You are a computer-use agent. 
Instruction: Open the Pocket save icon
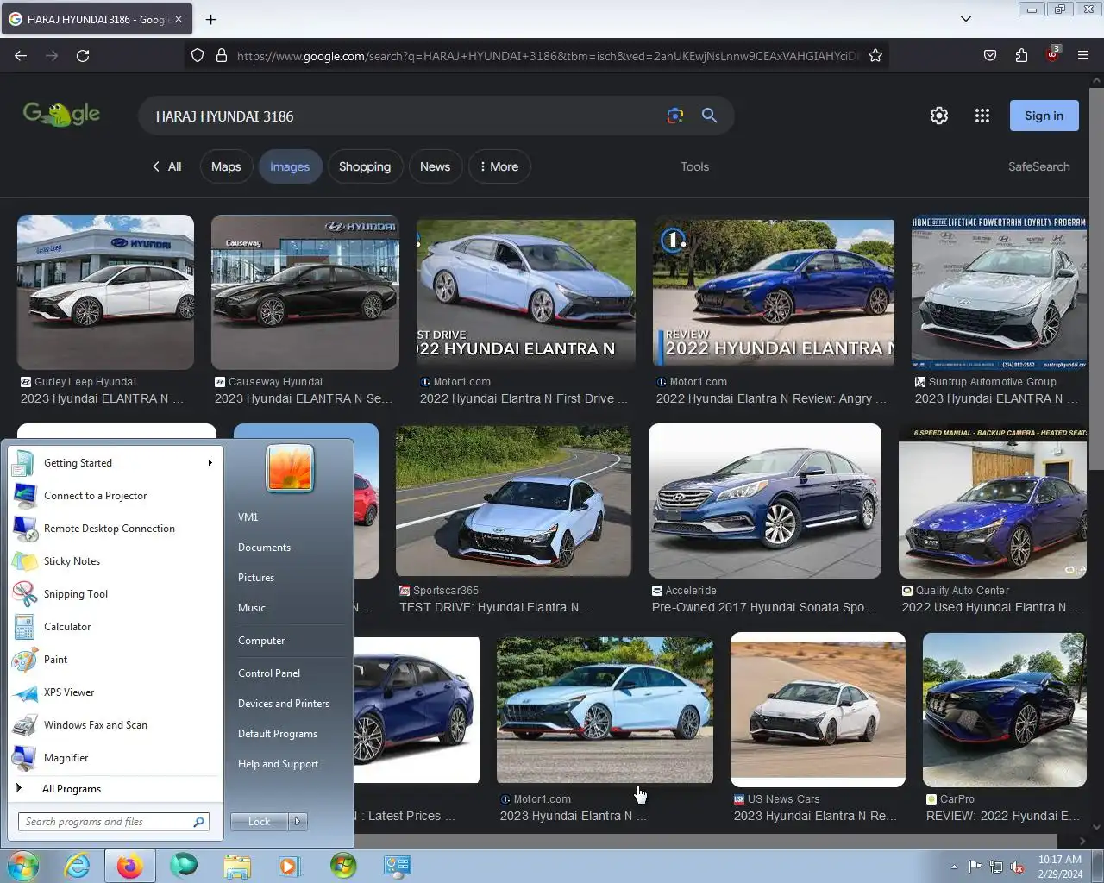(x=990, y=55)
